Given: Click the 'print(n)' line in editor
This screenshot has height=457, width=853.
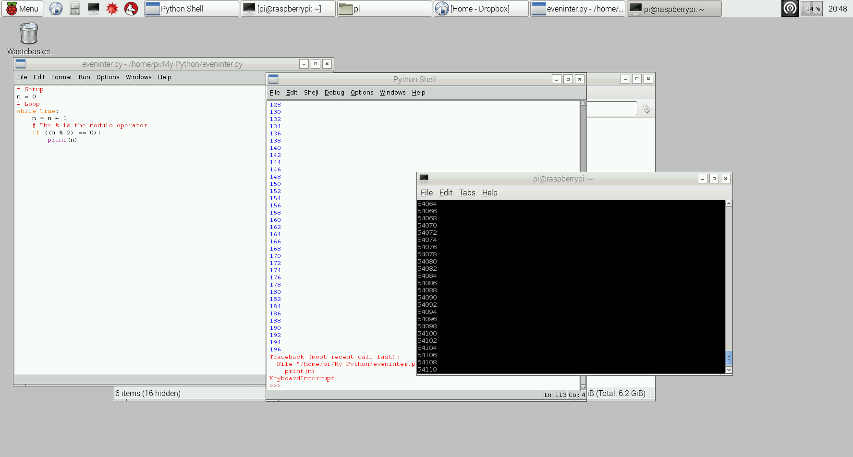Looking at the screenshot, I should [x=62, y=140].
